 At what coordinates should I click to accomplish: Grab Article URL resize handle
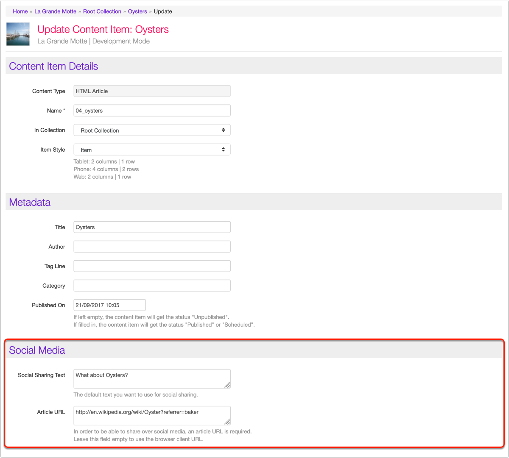[227, 422]
